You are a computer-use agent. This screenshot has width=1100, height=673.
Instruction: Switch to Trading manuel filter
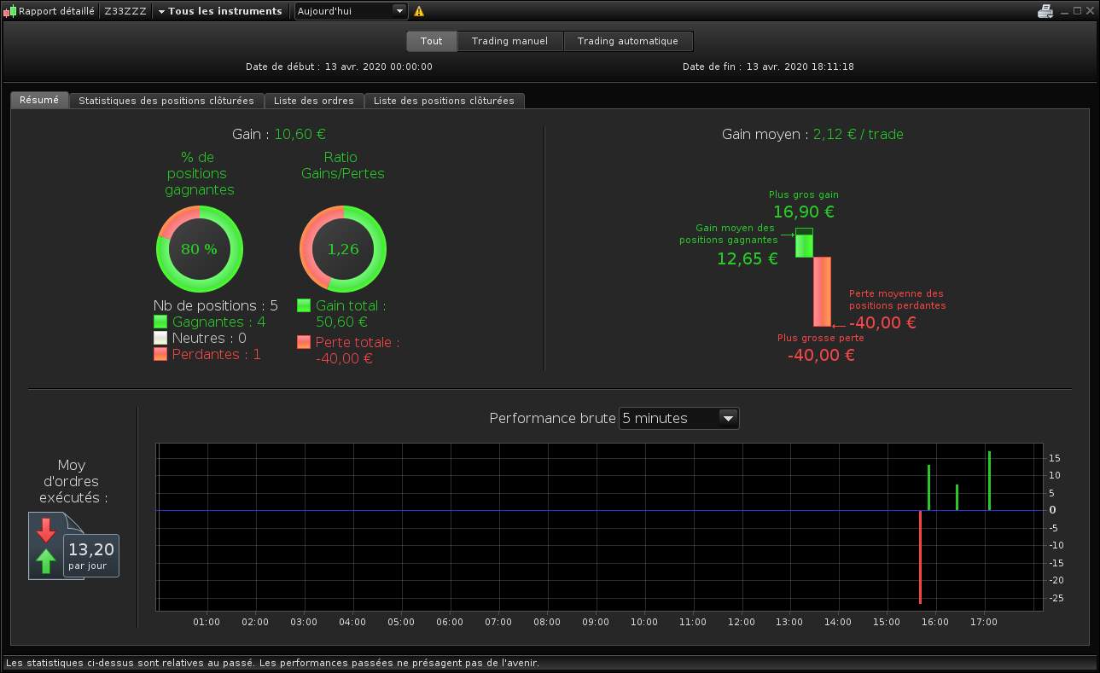[x=510, y=41]
